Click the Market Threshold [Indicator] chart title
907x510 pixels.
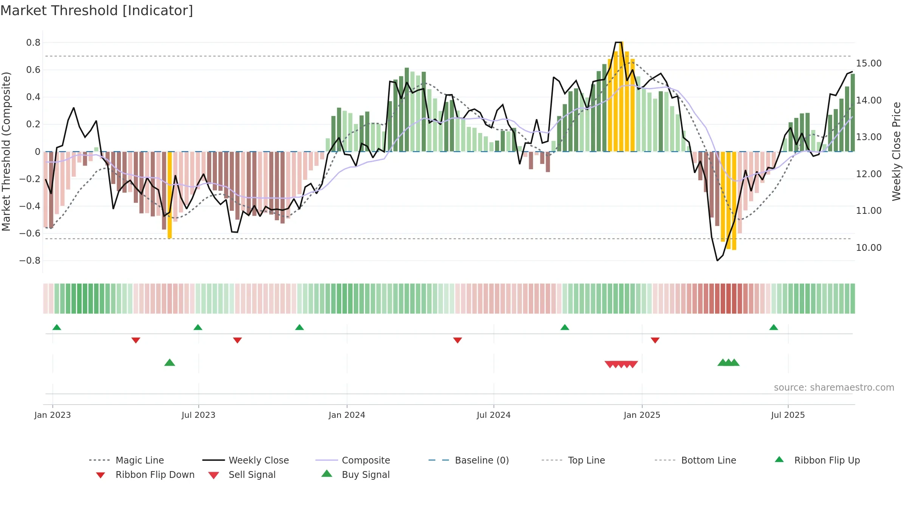[97, 11]
